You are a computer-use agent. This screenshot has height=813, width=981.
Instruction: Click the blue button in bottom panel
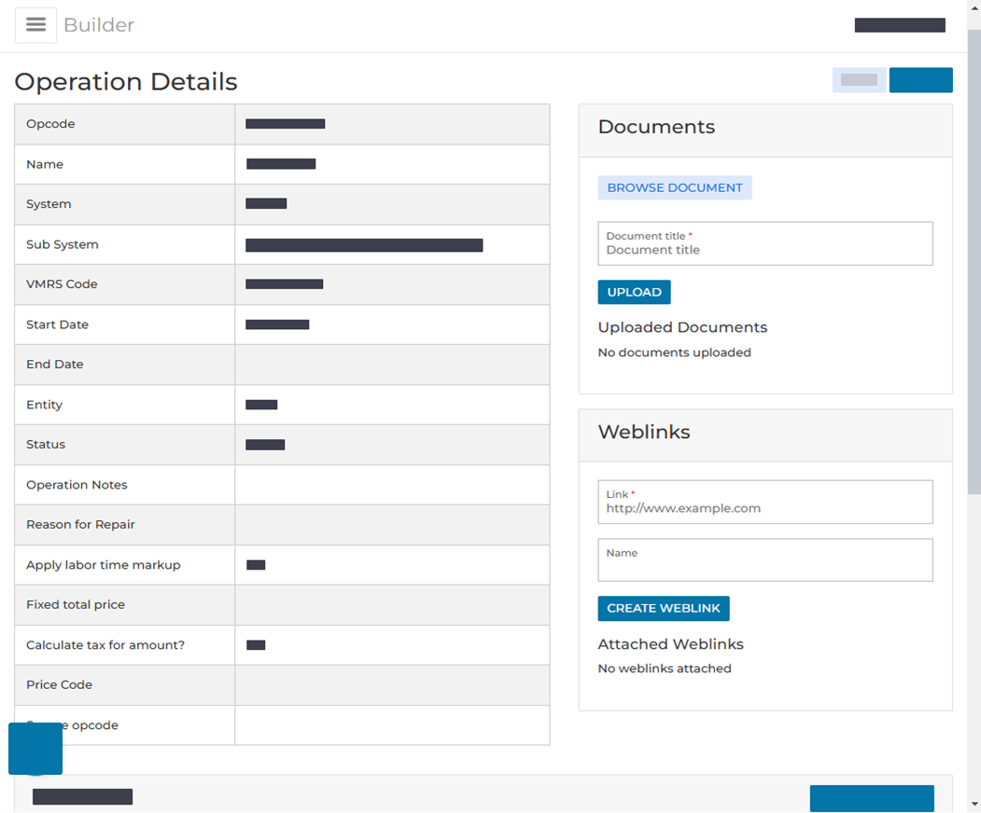coord(872,798)
